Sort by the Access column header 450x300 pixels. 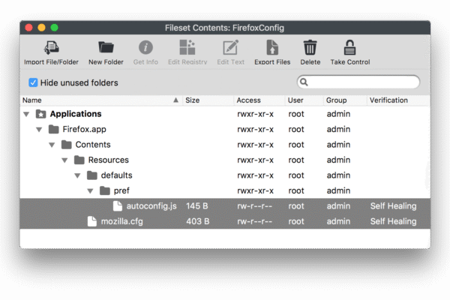click(259, 100)
